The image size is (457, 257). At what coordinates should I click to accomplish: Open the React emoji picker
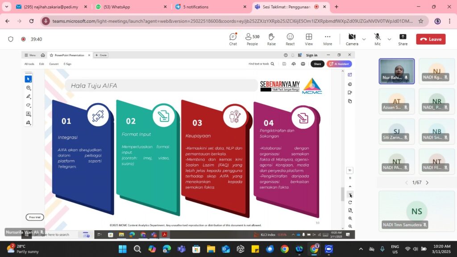tap(290, 39)
